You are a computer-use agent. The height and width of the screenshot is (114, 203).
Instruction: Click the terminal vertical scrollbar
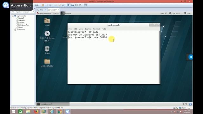tap(159, 57)
